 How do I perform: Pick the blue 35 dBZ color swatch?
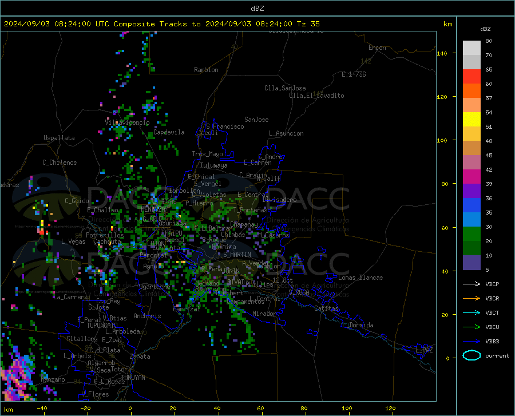(472, 205)
